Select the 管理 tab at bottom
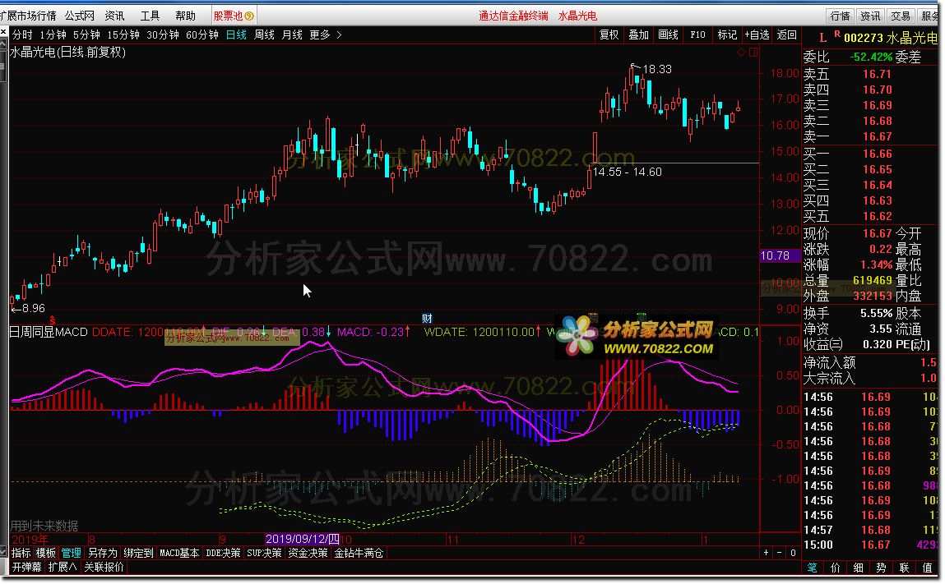Image resolution: width=945 pixels, height=584 pixels. pyautogui.click(x=71, y=553)
